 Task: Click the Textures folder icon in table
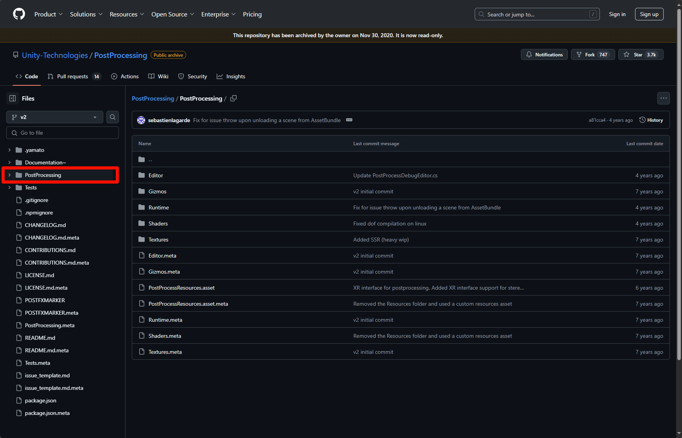(x=142, y=240)
